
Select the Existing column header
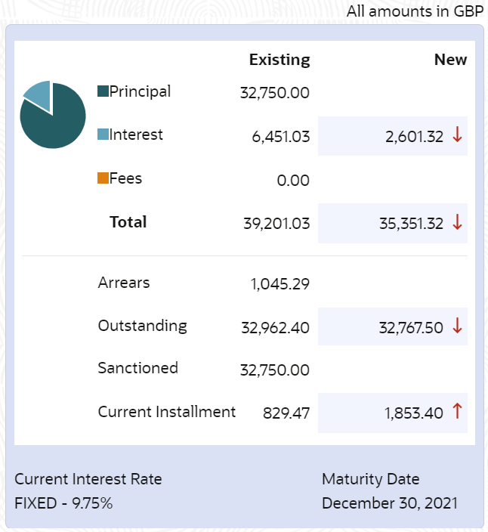[x=280, y=60]
